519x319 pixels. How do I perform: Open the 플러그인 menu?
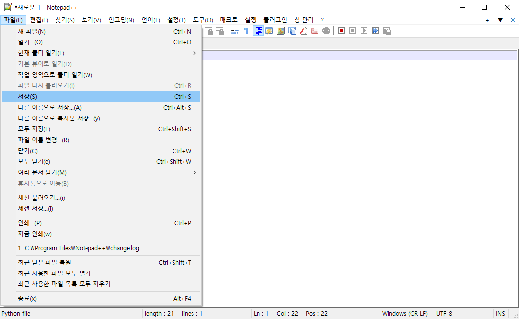(275, 20)
